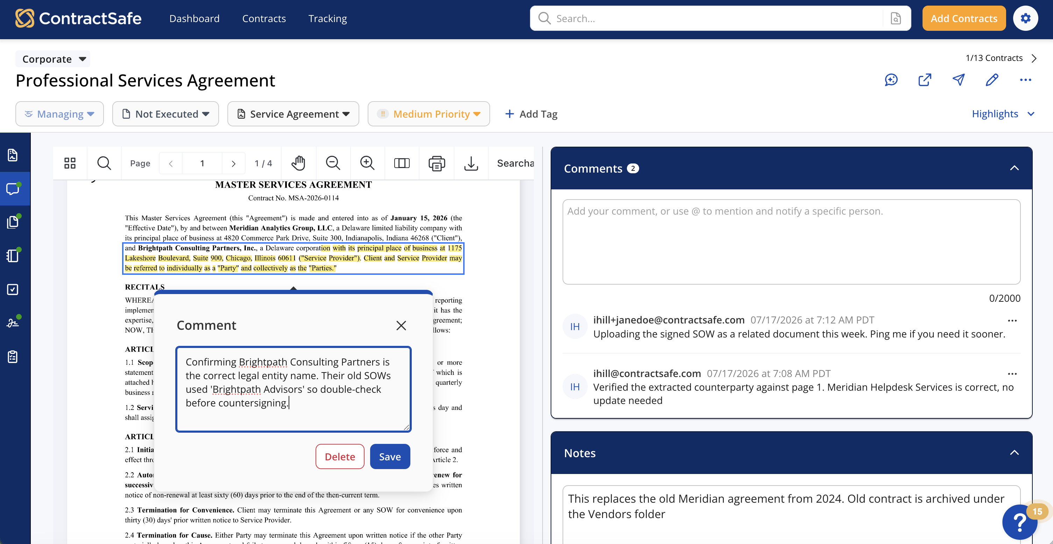Click Add Tag
1053x544 pixels.
(531, 114)
